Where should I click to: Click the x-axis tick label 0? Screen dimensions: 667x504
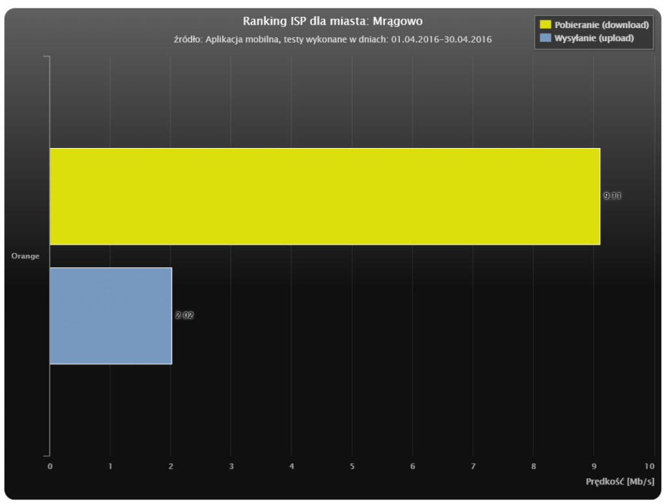pyautogui.click(x=50, y=466)
